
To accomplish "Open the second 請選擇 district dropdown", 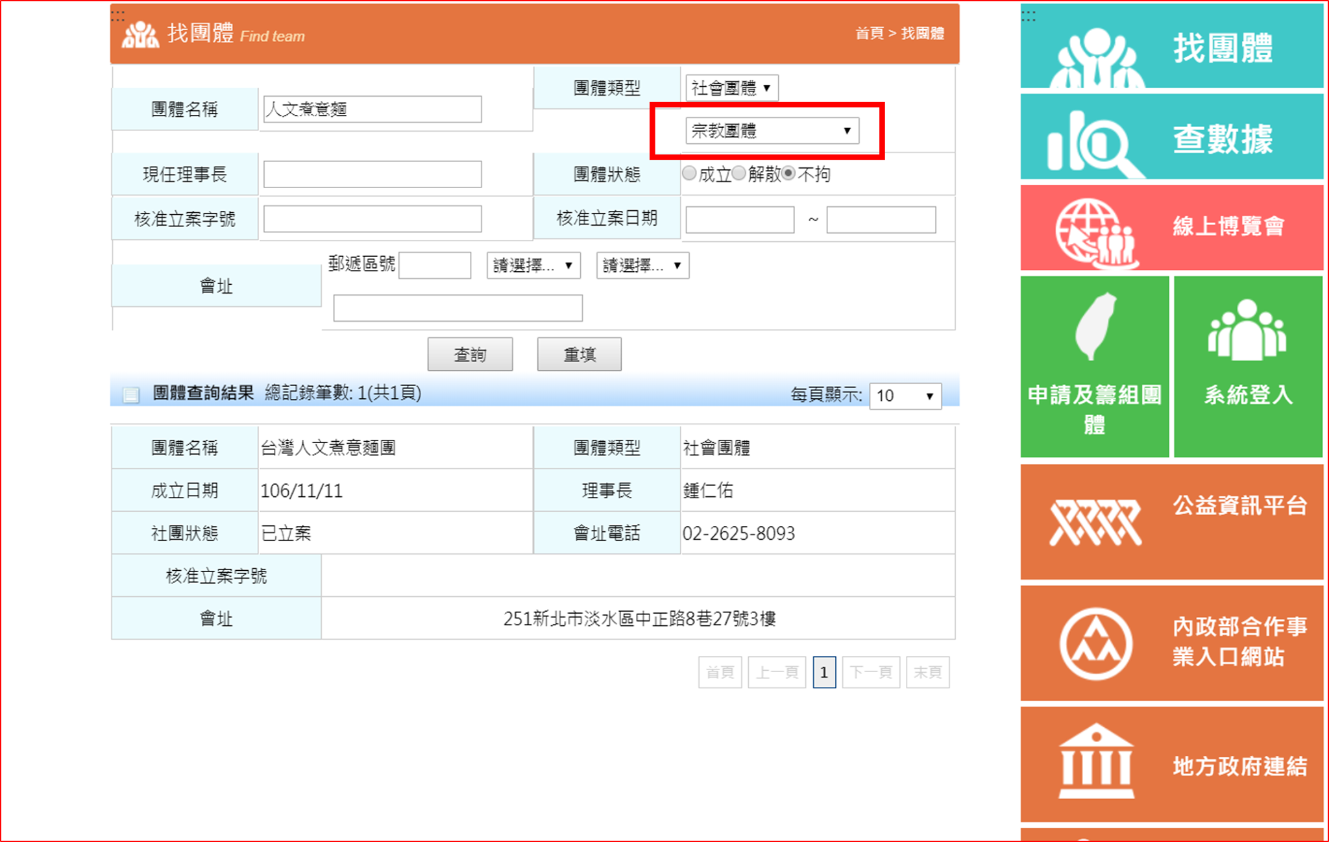I will 642,265.
